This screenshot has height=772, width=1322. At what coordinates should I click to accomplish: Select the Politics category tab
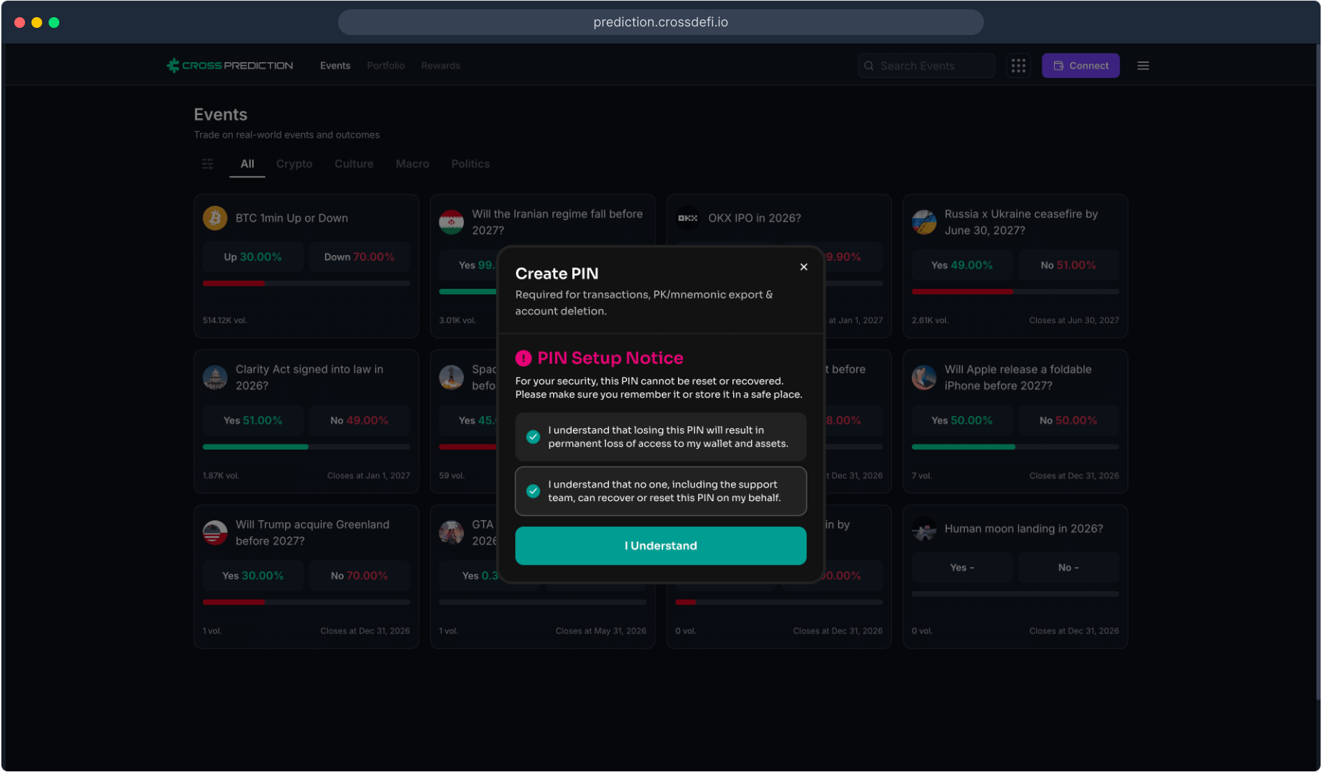[470, 164]
